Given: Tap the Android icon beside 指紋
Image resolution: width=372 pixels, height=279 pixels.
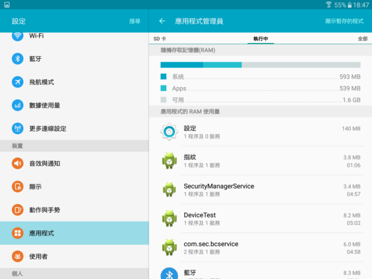Looking at the screenshot, I should 169,160.
